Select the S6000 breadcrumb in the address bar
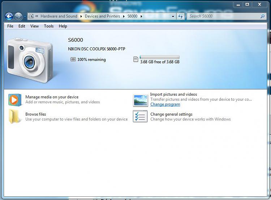Viewport: 271px width, 200px height. 132,16
